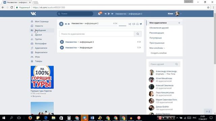Go to next track in audio player panel
The width and height of the screenshot is (216, 121).
[x=69, y=24]
